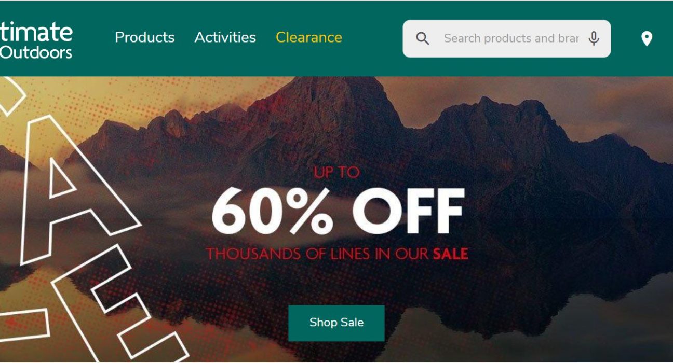Viewport: 673px width, 363px height.
Task: Open the Products menu
Action: 145,37
